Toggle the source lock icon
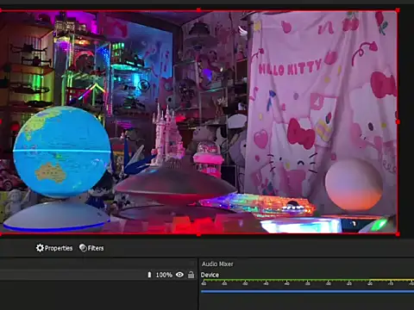The image size is (414, 310). [x=191, y=275]
